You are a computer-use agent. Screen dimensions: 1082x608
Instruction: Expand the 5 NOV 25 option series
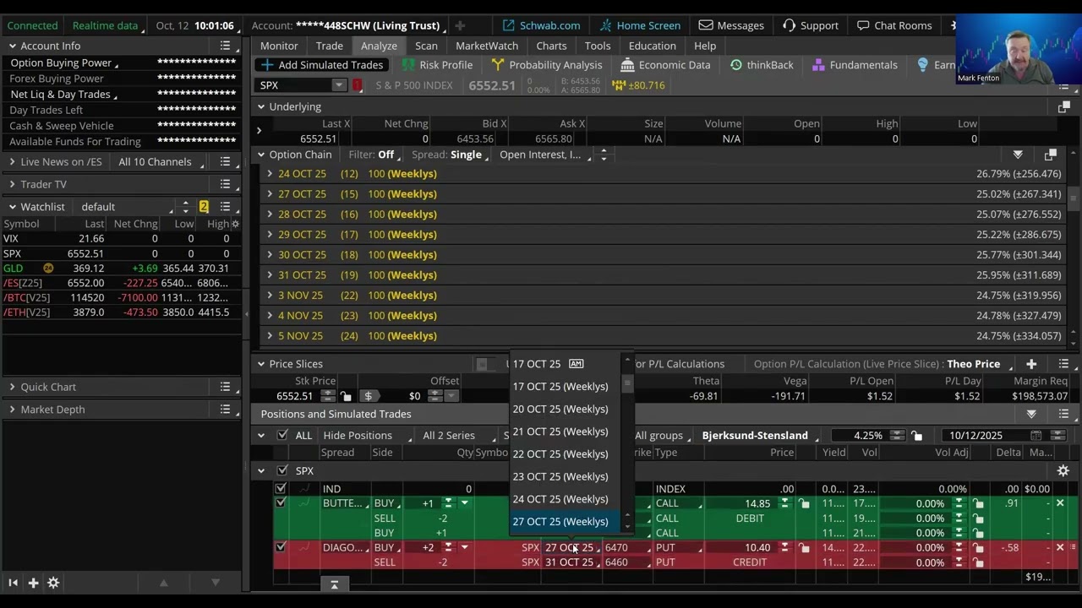pyautogui.click(x=270, y=336)
